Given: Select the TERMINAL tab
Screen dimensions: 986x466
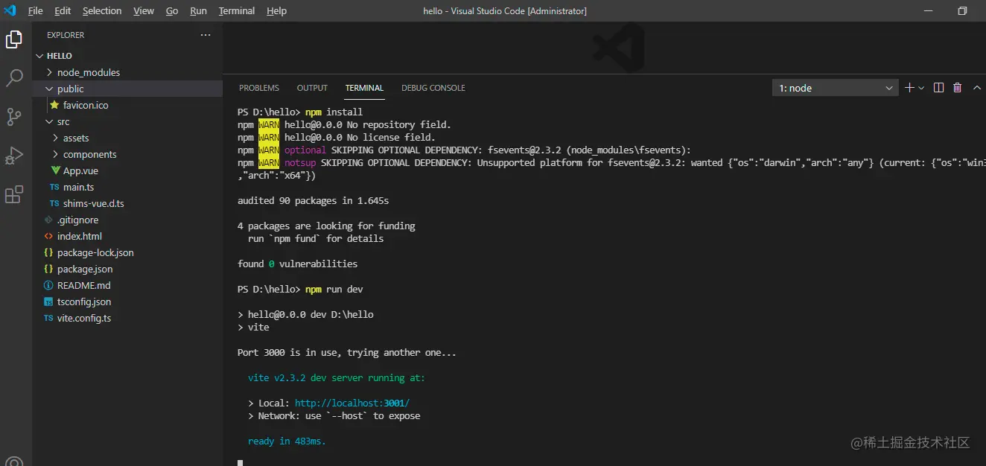Looking at the screenshot, I should (x=364, y=88).
